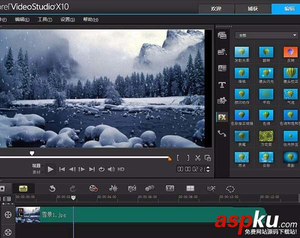
Task: Split clip with the scissors icon
Action: 197,158
